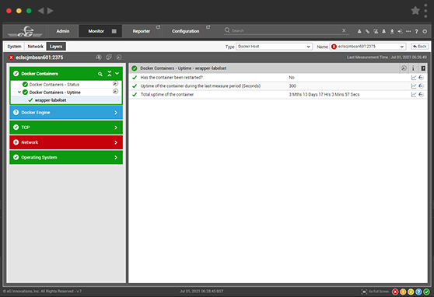Image resolution: width=434 pixels, height=297 pixels.
Task: Click the sign-in arrow icon in header
Action: (400, 31)
